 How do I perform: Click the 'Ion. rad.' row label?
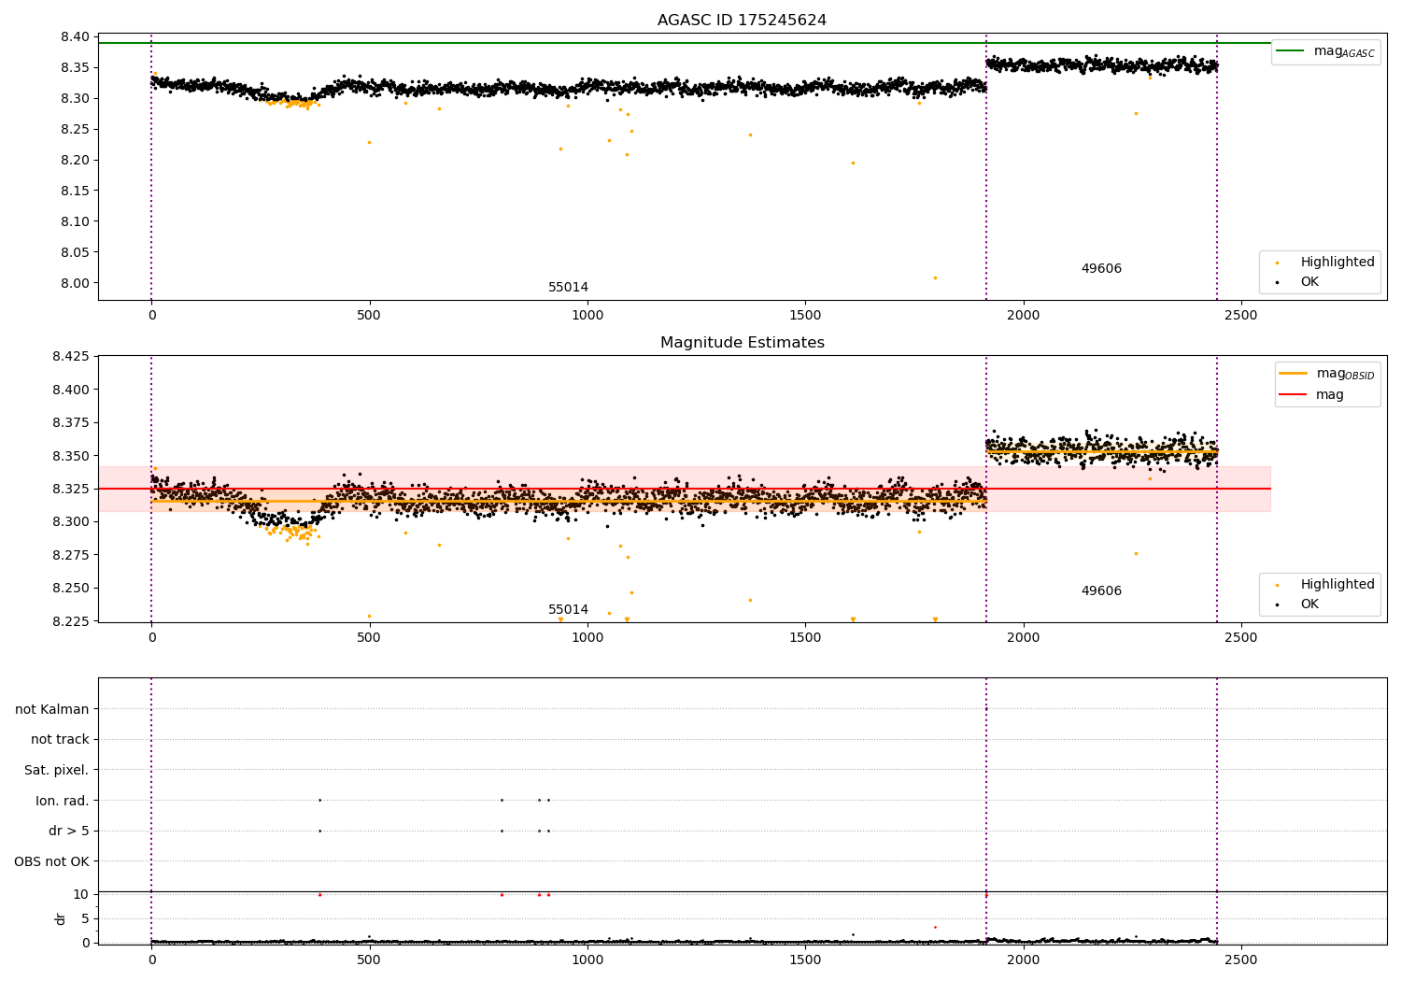62,801
